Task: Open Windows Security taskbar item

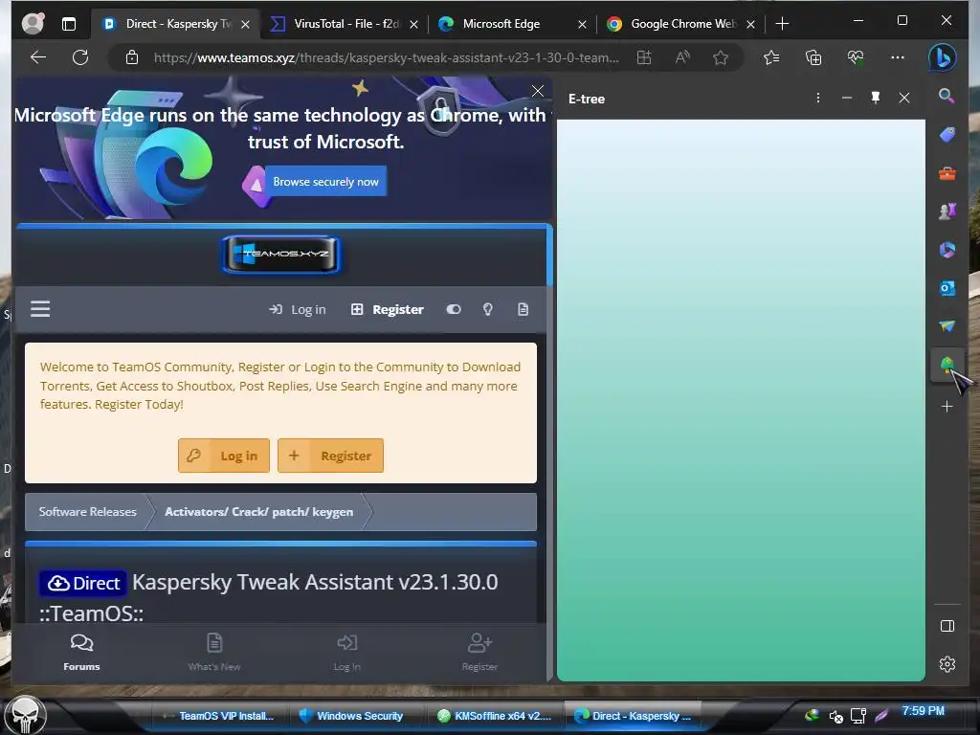Action: 351,716
